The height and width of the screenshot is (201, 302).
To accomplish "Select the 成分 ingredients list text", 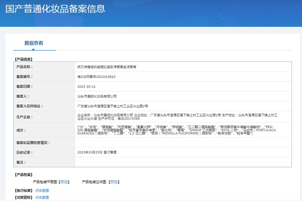I will click(x=177, y=130).
